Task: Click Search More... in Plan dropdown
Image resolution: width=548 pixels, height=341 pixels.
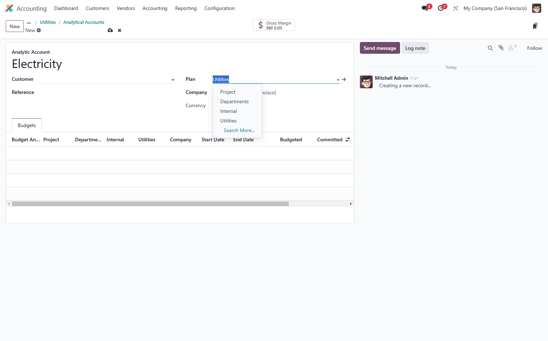Action: click(239, 130)
